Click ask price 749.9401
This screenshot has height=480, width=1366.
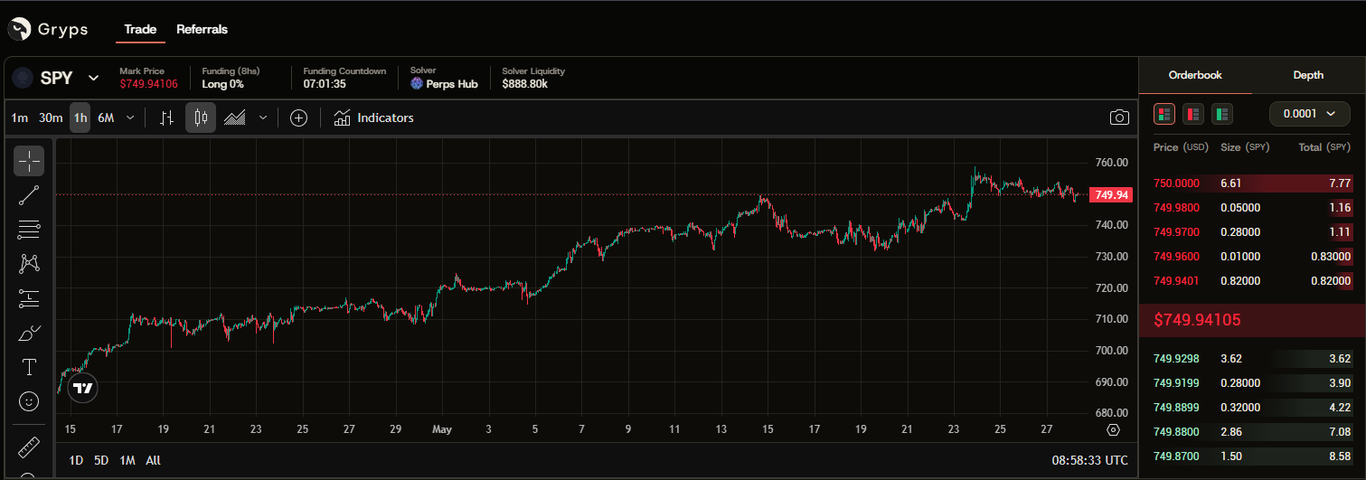1176,281
